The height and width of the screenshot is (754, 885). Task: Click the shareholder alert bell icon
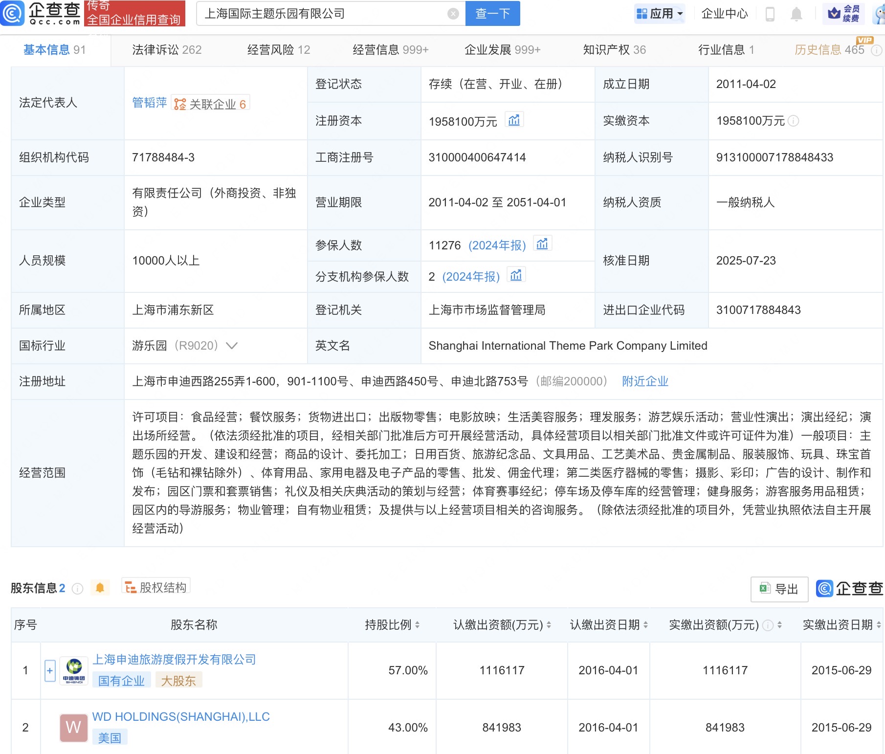tap(100, 588)
